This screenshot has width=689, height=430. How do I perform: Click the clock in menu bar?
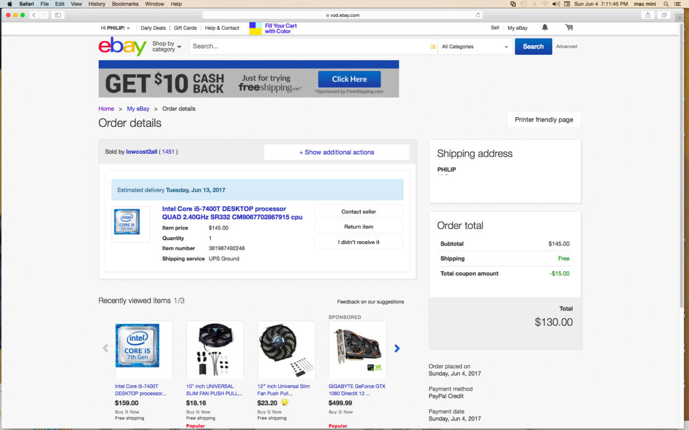[601, 4]
